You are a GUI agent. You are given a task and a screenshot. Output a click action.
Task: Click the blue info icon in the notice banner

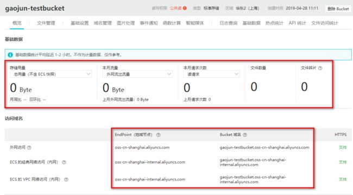(10, 55)
